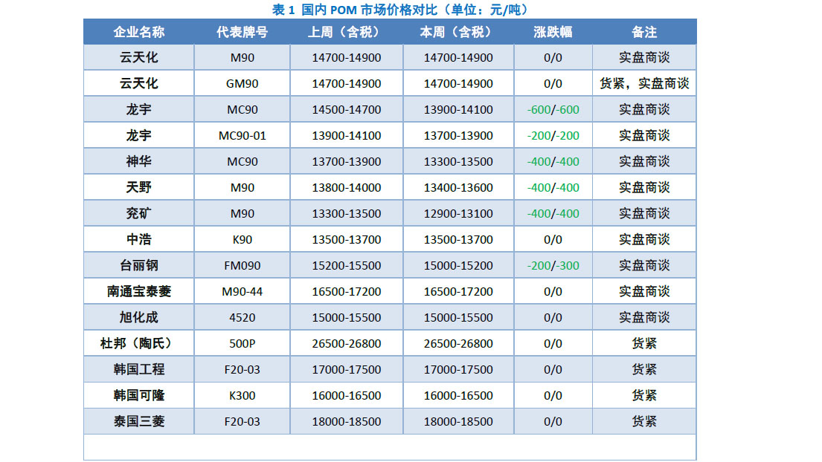Click '13300-13500' in the 神华 row

tap(458, 162)
